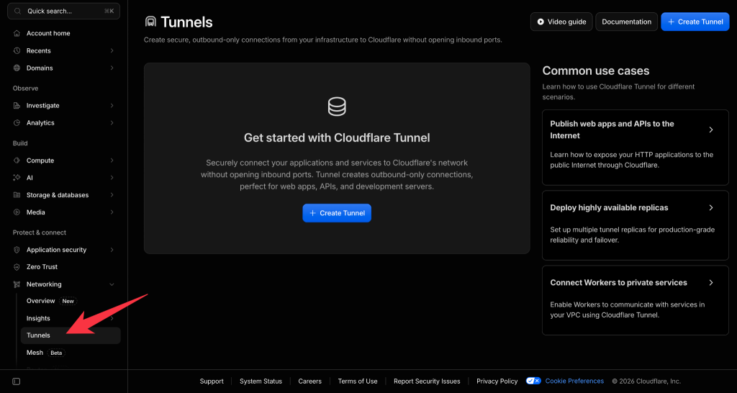Collapse the Networking section chevron

click(112, 284)
